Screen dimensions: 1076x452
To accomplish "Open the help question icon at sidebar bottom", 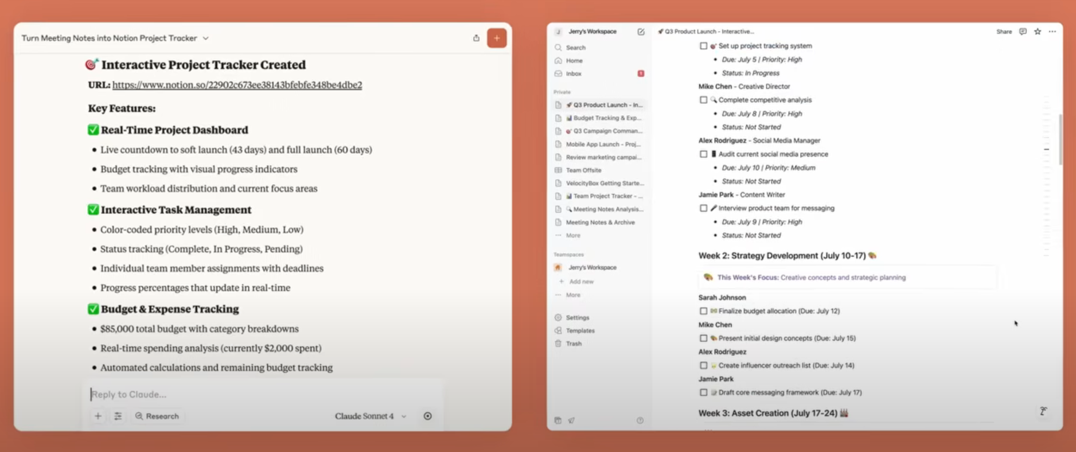I will [x=640, y=420].
